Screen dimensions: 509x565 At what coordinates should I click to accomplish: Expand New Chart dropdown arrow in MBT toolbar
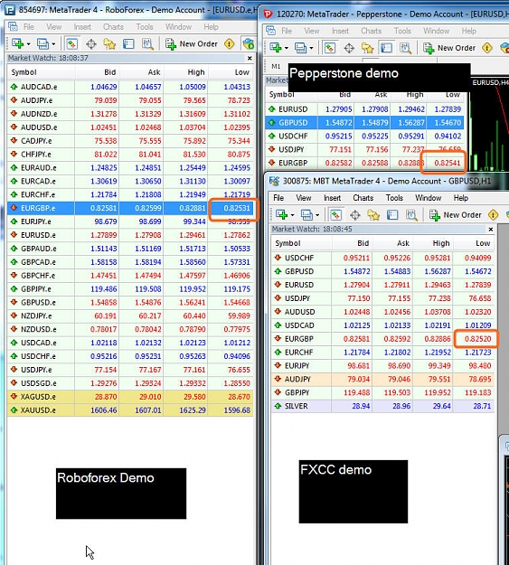(x=292, y=215)
